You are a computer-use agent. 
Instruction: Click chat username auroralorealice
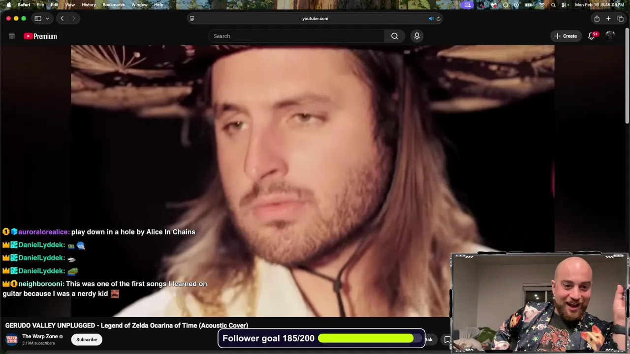pos(44,232)
